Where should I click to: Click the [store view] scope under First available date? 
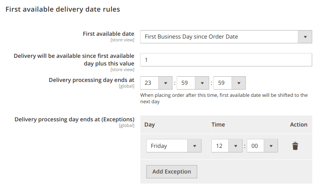point(122,40)
